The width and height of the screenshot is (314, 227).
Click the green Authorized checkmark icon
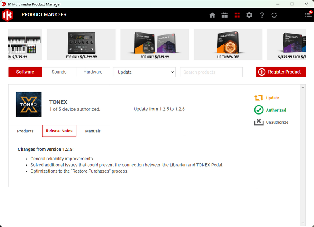point(259,110)
